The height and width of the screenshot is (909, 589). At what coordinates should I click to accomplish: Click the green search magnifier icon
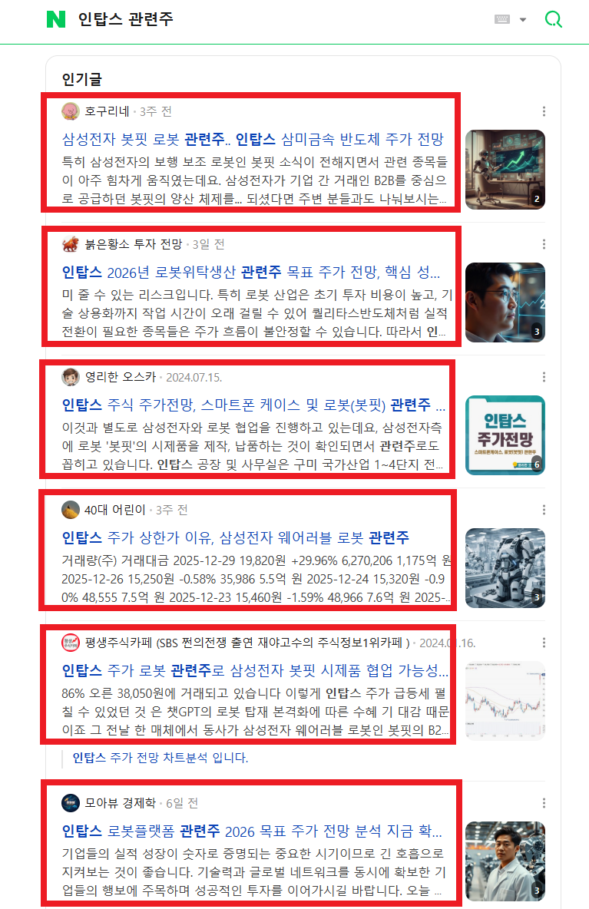click(x=553, y=19)
